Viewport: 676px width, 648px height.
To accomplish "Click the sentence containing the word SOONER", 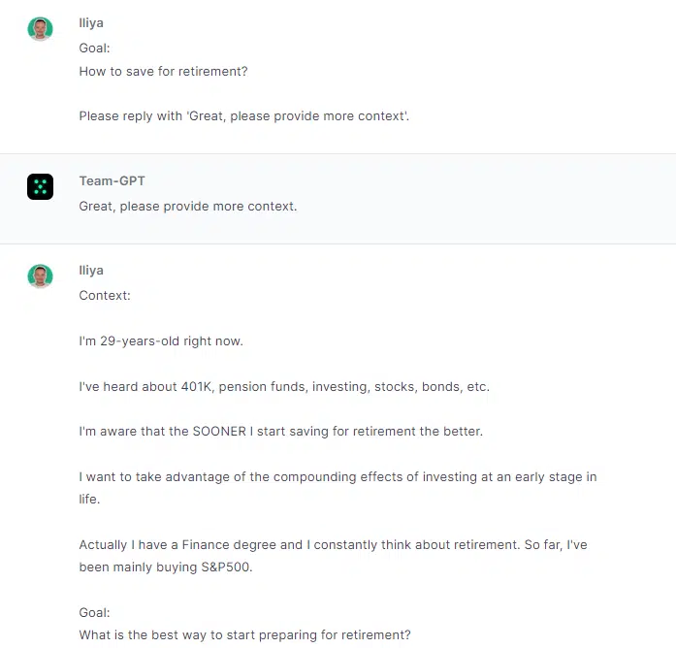I will 280,431.
